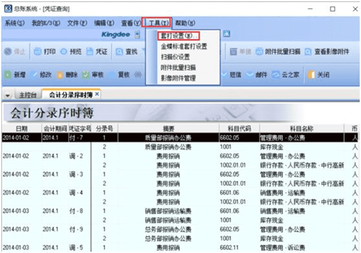The image size is (361, 253).
Task: Choose 附件批量扫描 in the Tools dropdown menu
Action: pyautogui.click(x=178, y=67)
